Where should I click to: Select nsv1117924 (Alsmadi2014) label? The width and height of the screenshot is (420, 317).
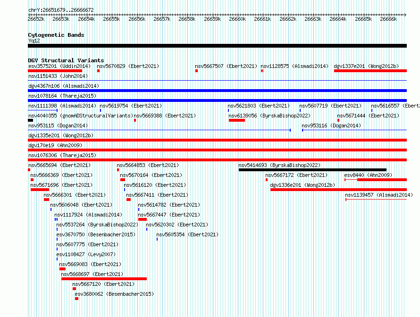pos(88,215)
